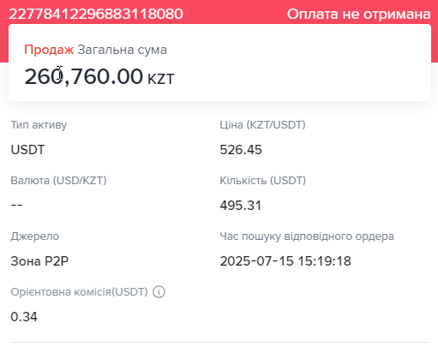The width and height of the screenshot is (438, 347).
Task: Click the Ціна (KZT/USDT) label
Action: [x=262, y=125]
